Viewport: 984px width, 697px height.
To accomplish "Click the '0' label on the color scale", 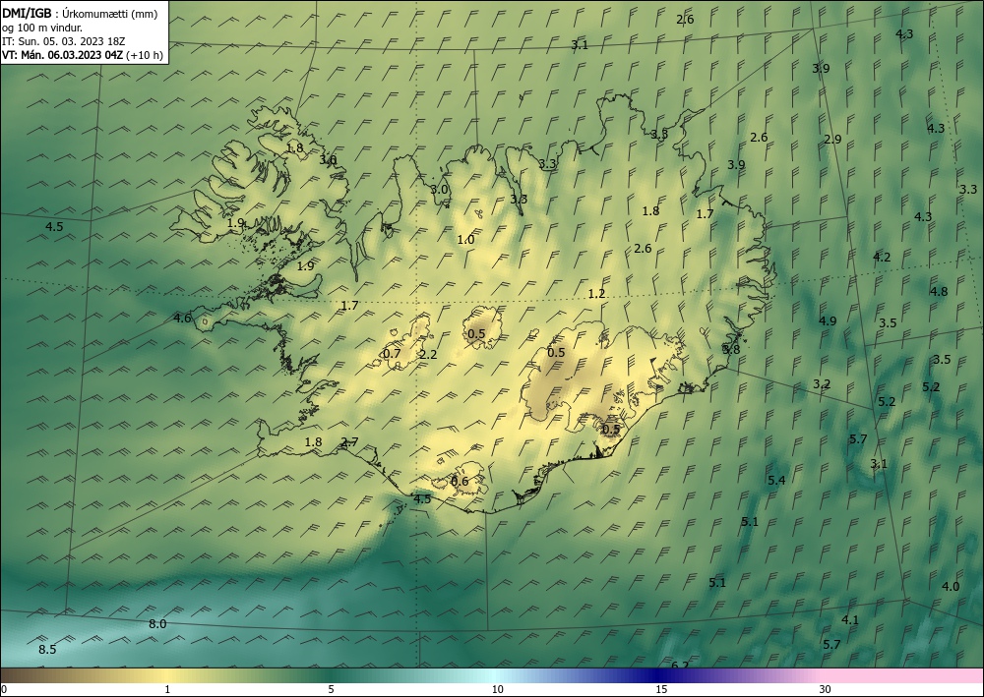I will [x=4, y=690].
